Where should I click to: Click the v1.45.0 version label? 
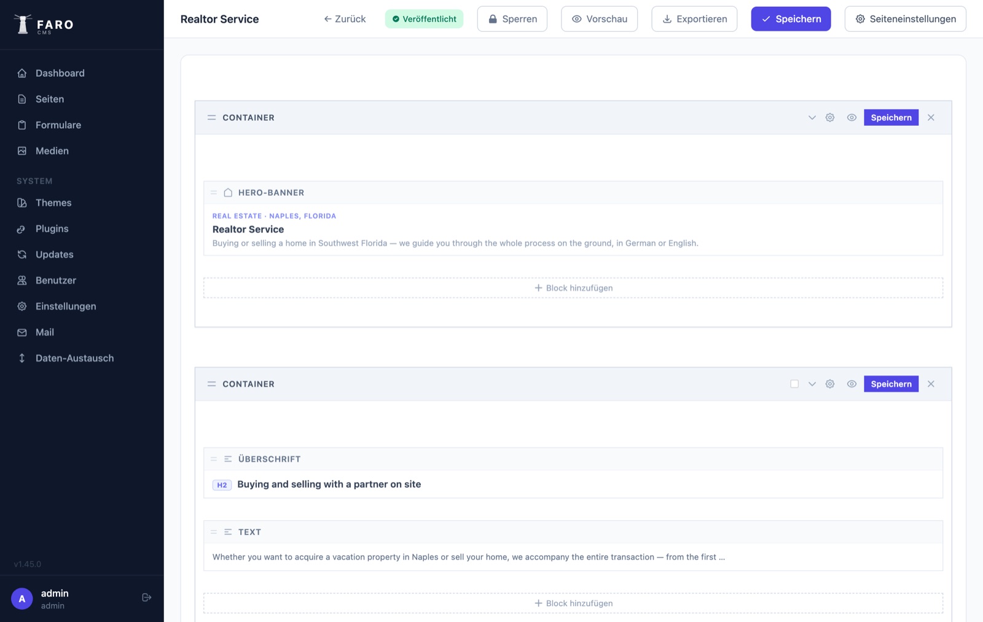28,564
